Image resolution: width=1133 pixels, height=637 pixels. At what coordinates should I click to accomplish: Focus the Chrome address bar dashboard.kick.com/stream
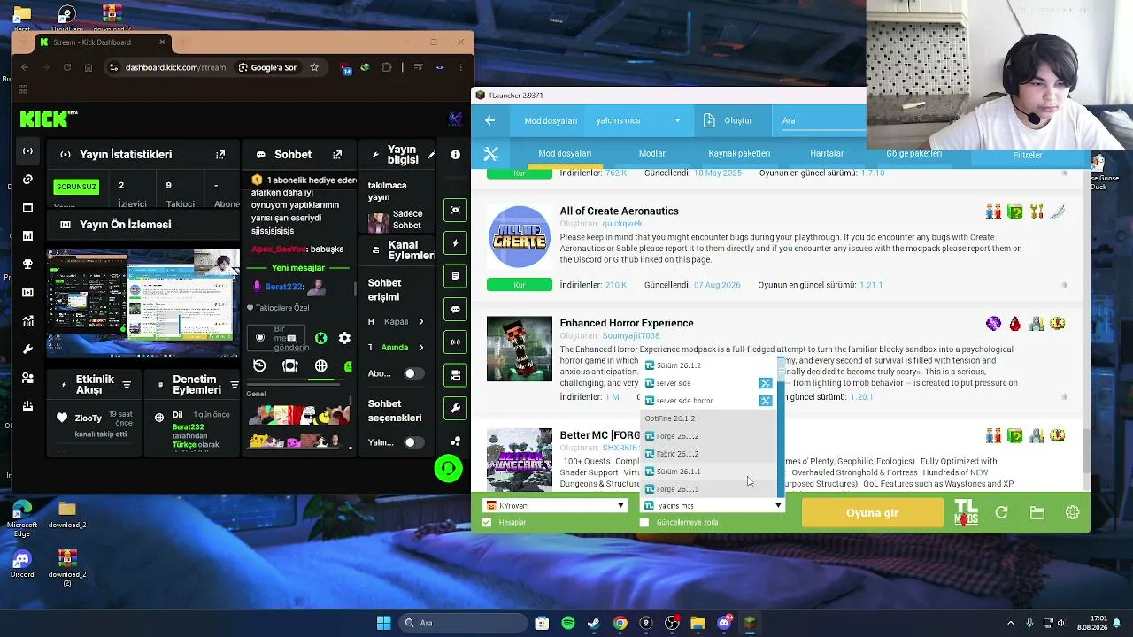[x=175, y=67]
